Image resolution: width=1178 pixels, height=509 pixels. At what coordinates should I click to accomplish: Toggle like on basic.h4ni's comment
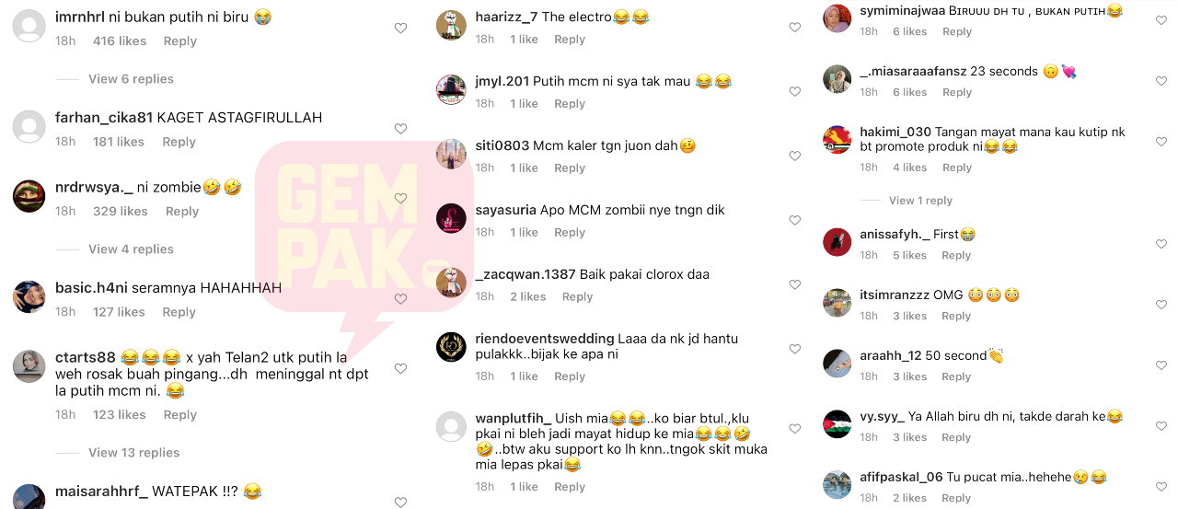(x=400, y=299)
